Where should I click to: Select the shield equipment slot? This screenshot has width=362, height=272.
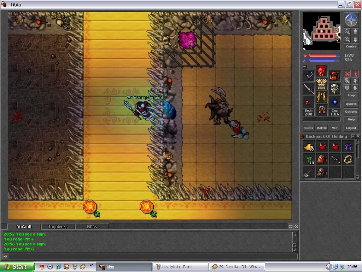click(x=335, y=89)
